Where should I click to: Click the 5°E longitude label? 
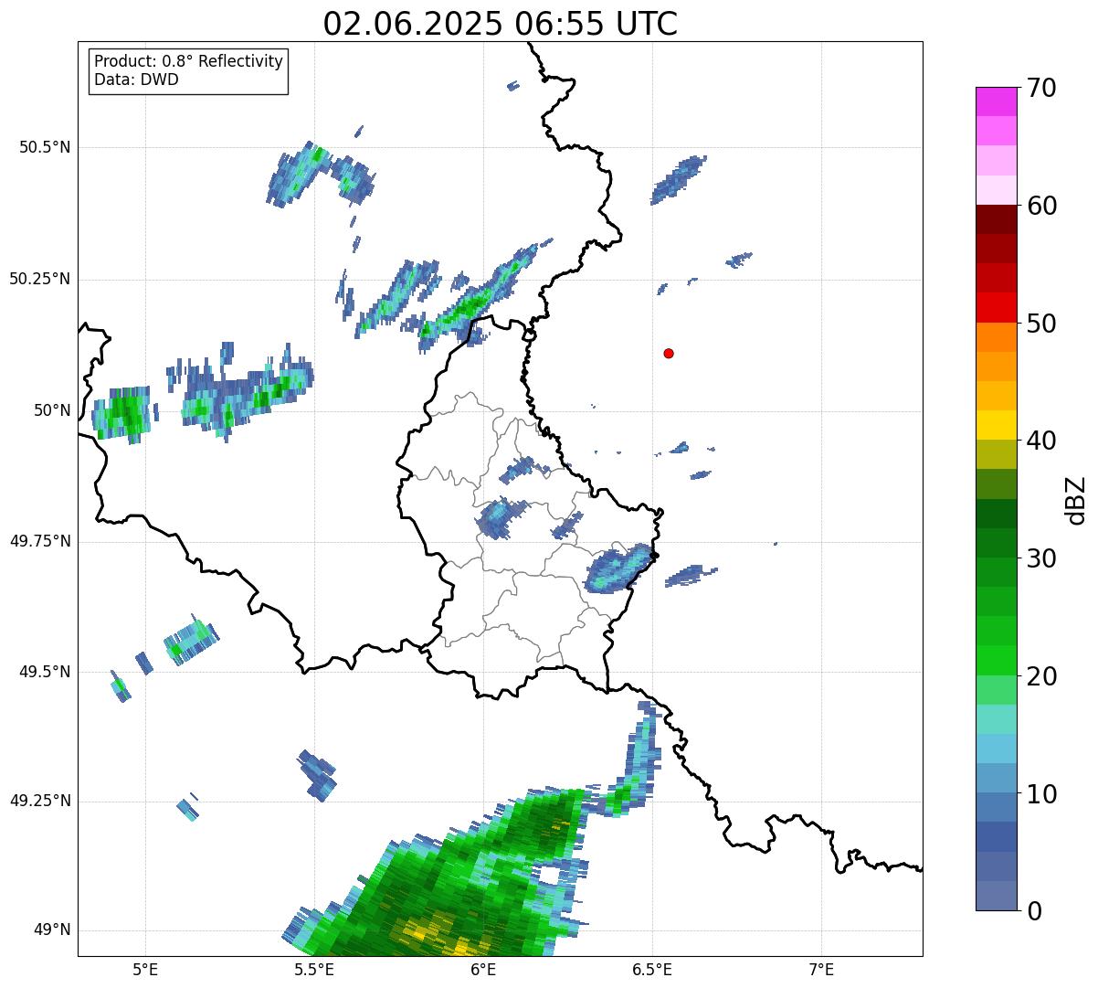pyautogui.click(x=145, y=970)
